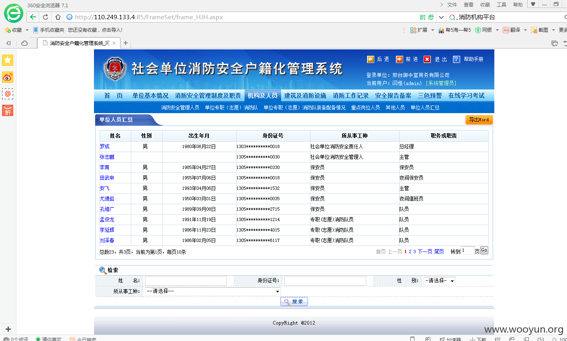Select the 机构及人员 tab
The width and height of the screenshot is (567, 341).
click(263, 95)
